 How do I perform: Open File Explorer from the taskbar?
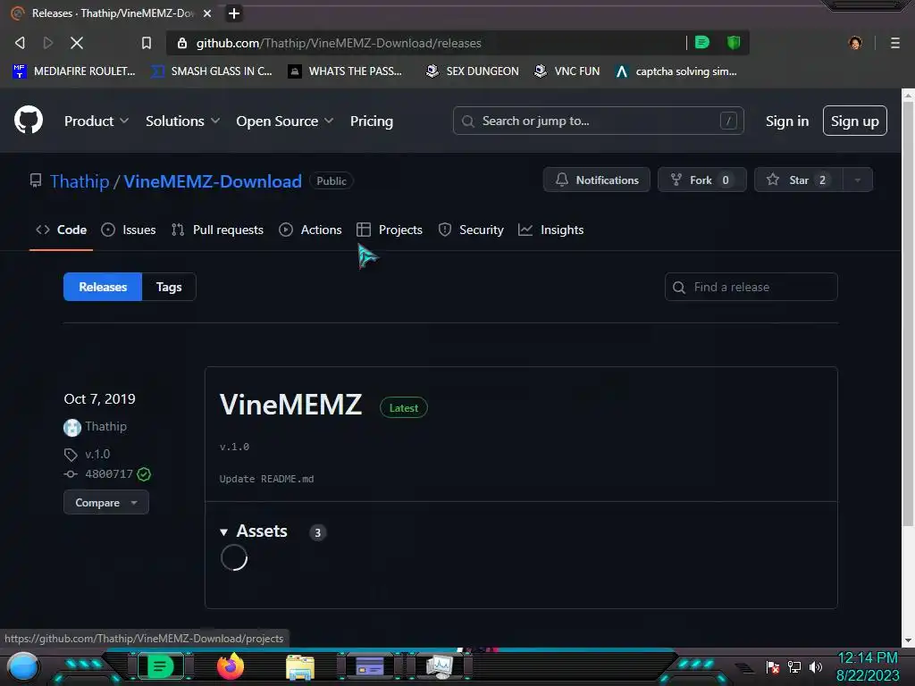click(x=300, y=667)
